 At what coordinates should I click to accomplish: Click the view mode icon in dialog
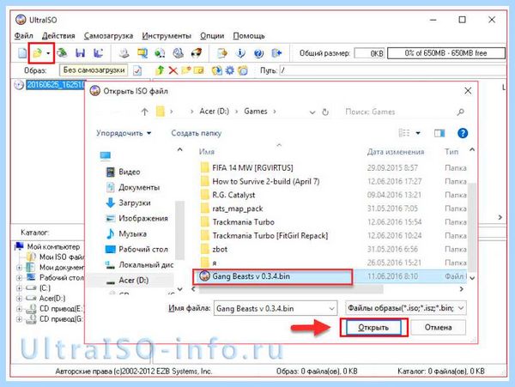coord(404,133)
